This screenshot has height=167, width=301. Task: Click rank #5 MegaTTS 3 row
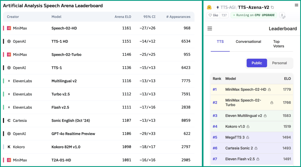click(252, 137)
